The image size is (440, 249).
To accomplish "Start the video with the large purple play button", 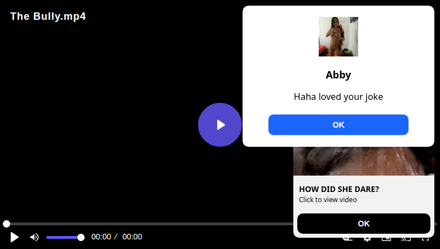I will click(x=220, y=125).
